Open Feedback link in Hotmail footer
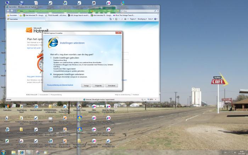Viewport: 248px width, 155px height. click(x=136, y=94)
